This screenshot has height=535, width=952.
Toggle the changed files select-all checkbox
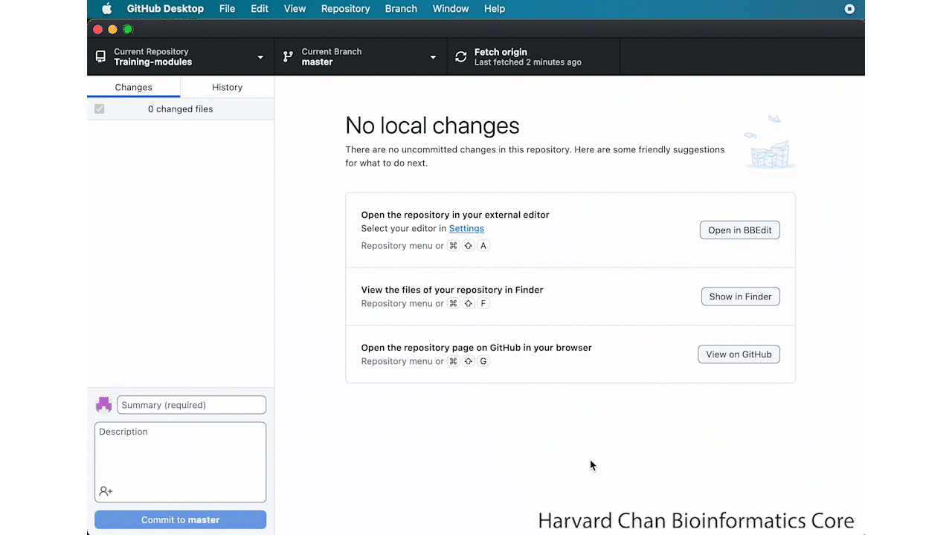coord(100,109)
